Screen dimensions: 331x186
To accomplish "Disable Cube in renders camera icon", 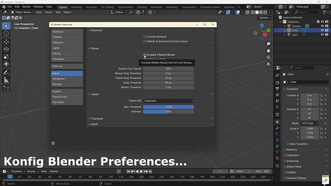I will coord(326,30).
